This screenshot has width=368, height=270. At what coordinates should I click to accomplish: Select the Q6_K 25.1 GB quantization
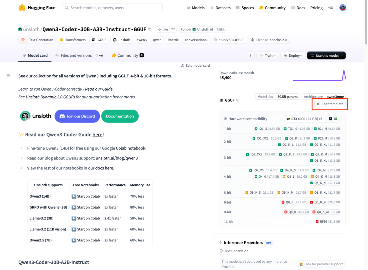coord(294,202)
